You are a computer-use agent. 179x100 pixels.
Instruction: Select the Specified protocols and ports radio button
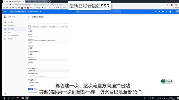click(29, 82)
